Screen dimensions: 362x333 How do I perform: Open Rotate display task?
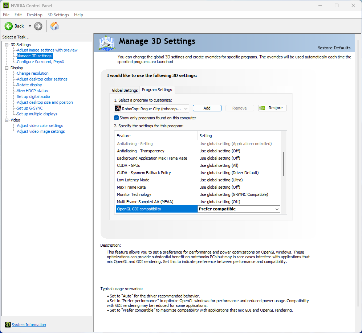click(x=29, y=85)
